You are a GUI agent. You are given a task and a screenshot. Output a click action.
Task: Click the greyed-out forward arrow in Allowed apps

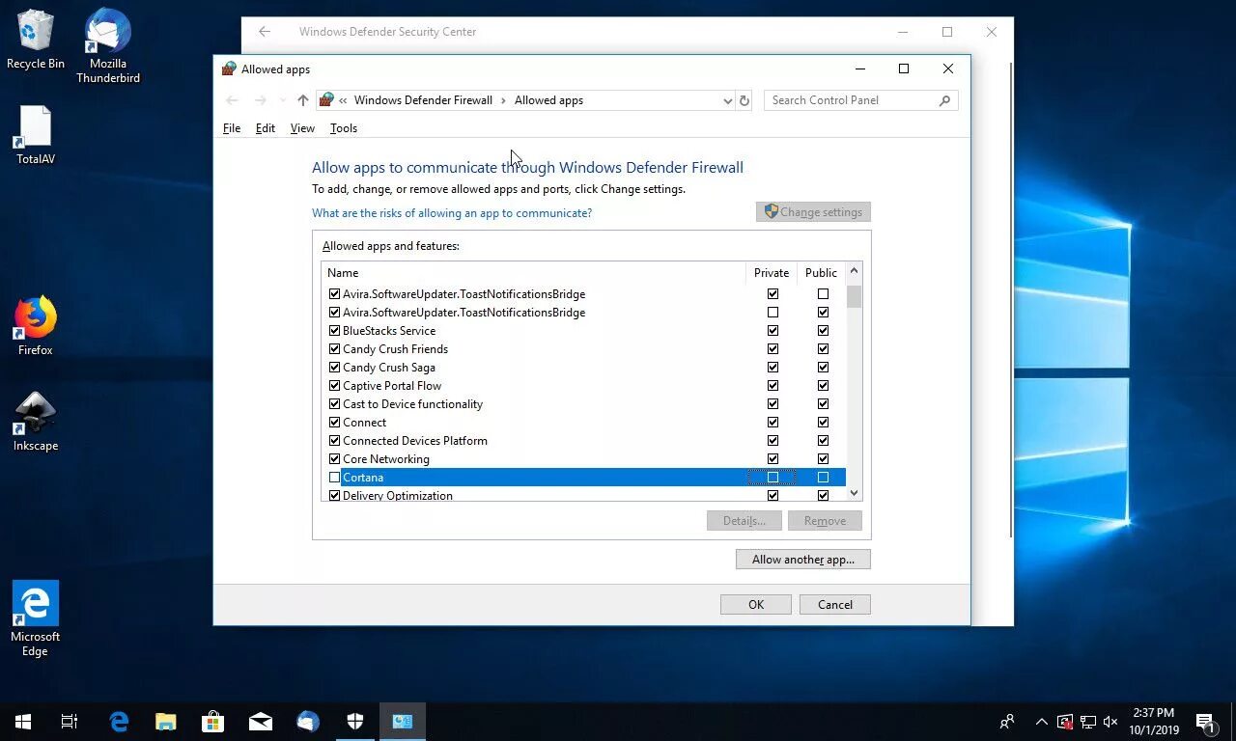click(x=260, y=100)
